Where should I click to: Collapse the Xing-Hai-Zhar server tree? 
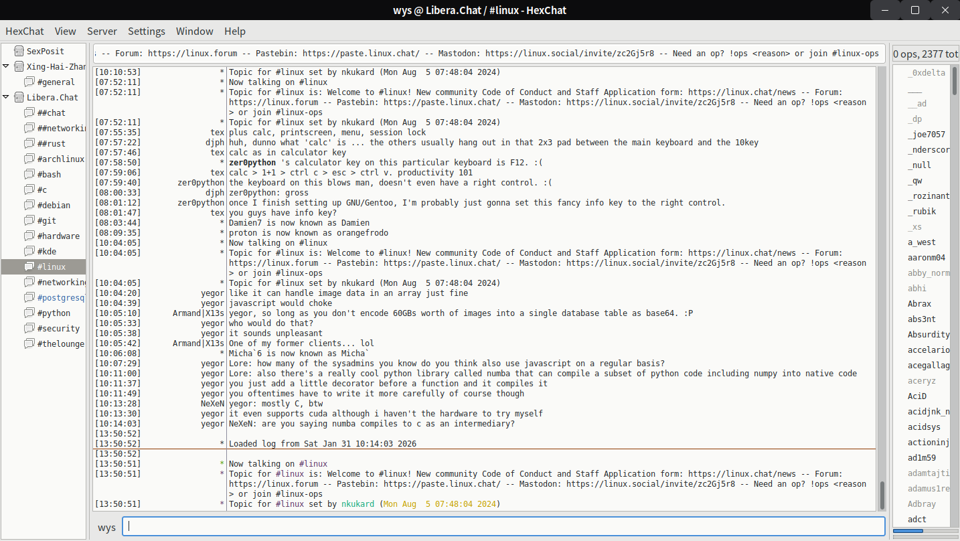[6, 66]
